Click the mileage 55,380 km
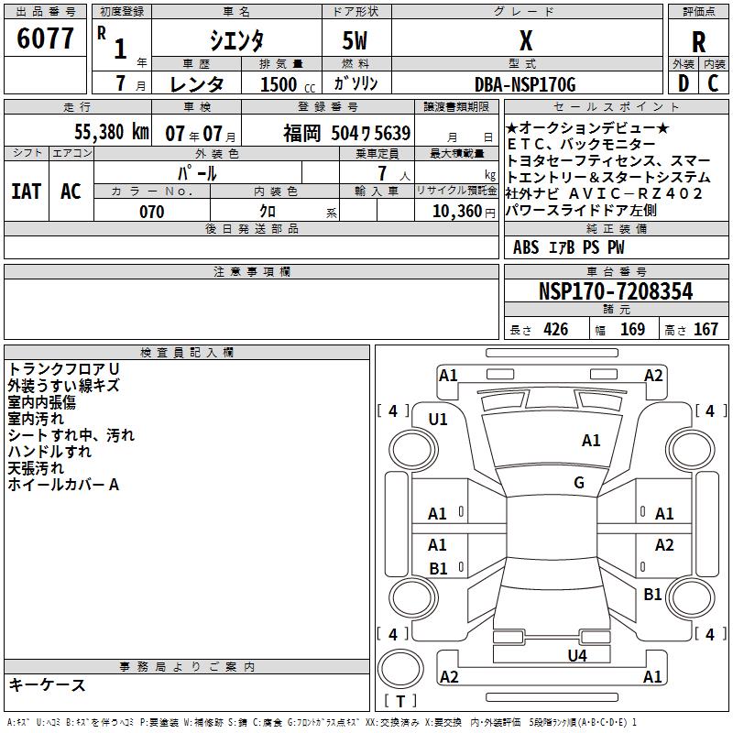733x733 pixels. pos(112,132)
